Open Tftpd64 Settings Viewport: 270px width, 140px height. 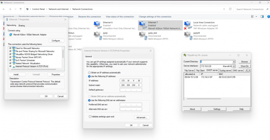[217, 109]
